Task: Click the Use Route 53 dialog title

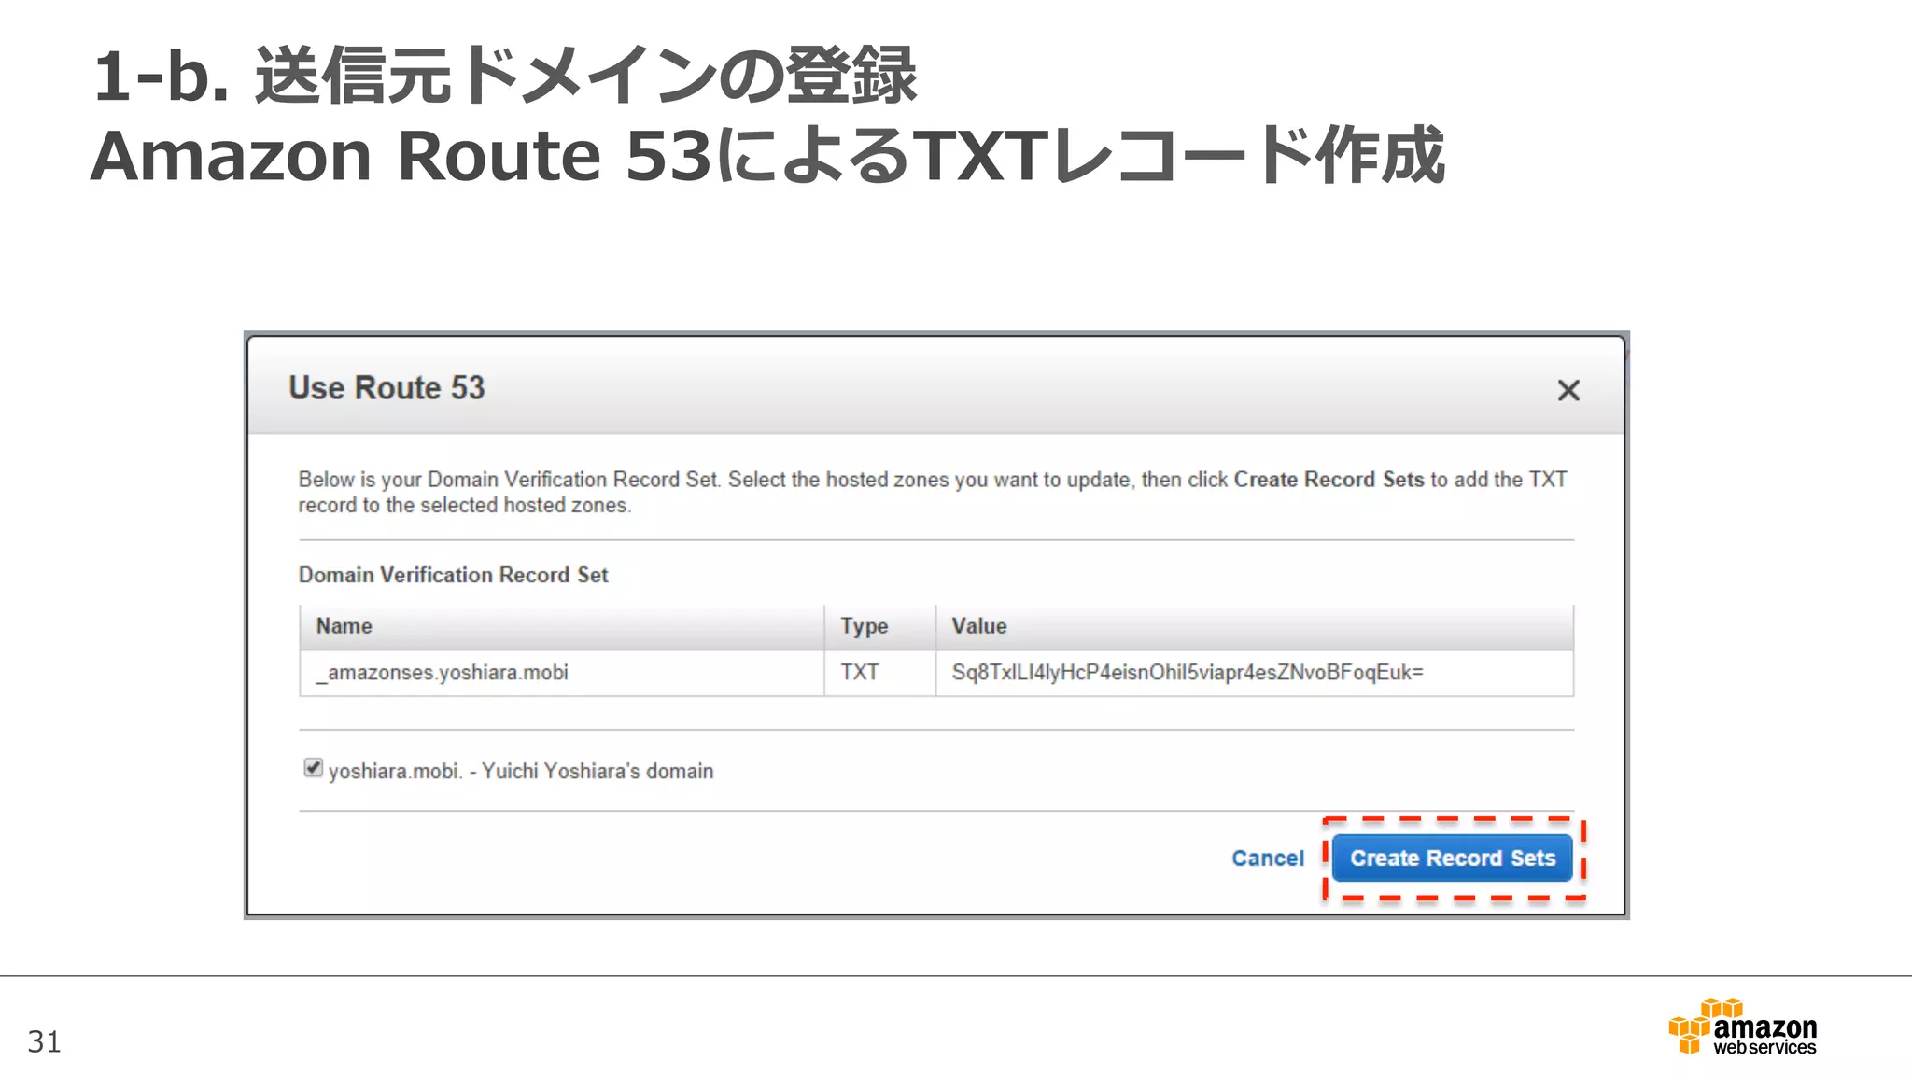Action: [x=387, y=388]
